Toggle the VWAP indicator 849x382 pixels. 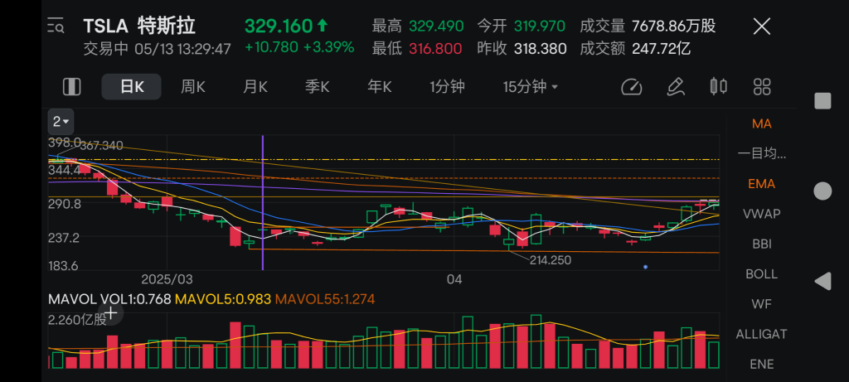click(761, 214)
